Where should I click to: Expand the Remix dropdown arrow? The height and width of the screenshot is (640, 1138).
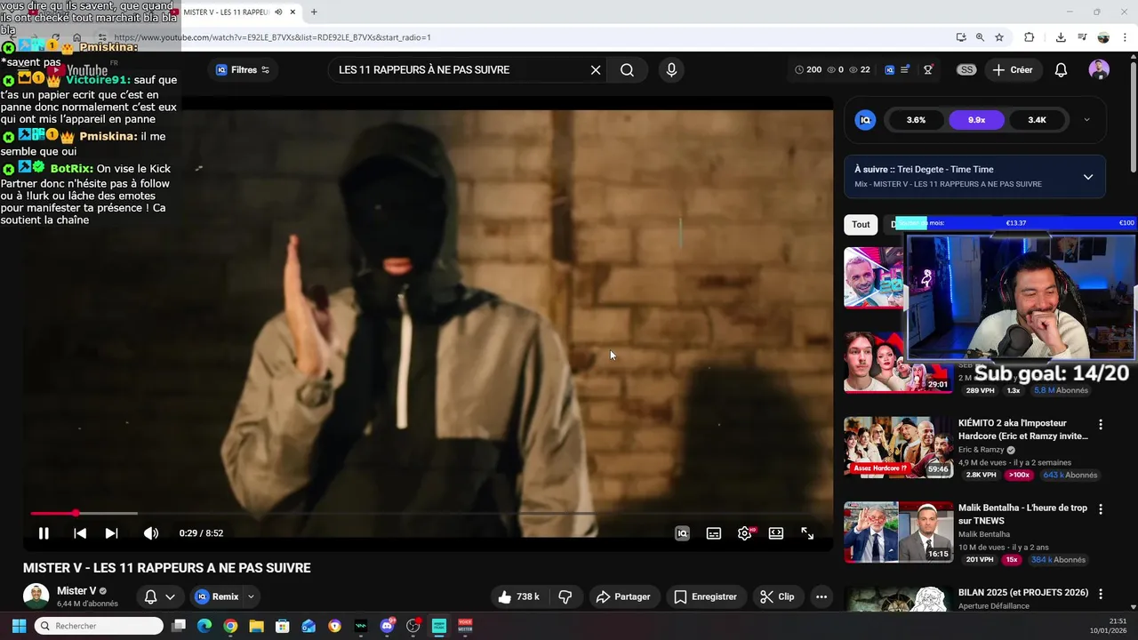pos(251,596)
